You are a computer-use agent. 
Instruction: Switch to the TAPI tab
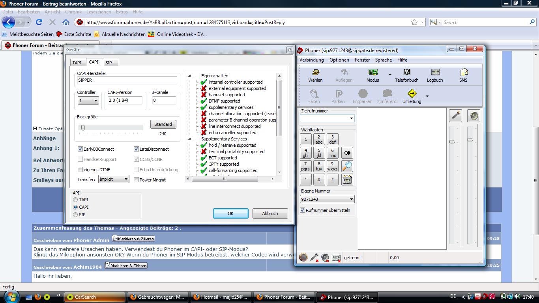click(x=77, y=63)
